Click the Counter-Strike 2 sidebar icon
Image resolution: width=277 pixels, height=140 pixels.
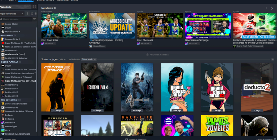click(x=3, y=39)
